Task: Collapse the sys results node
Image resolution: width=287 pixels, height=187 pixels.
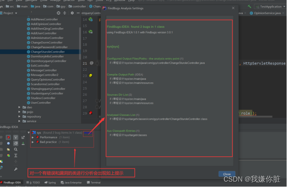Action: tap(29, 132)
